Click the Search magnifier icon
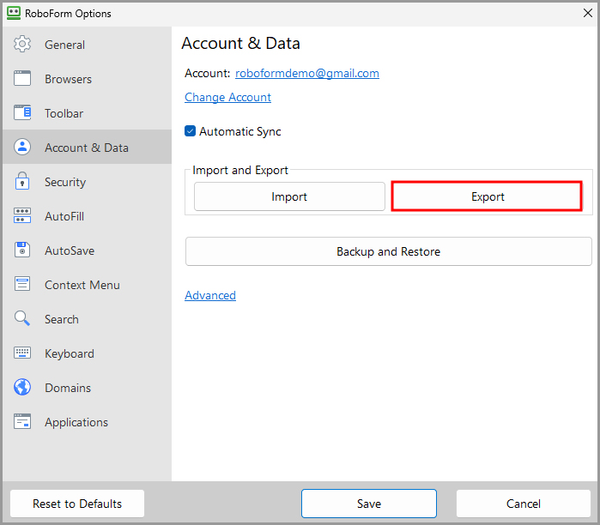 (22, 318)
